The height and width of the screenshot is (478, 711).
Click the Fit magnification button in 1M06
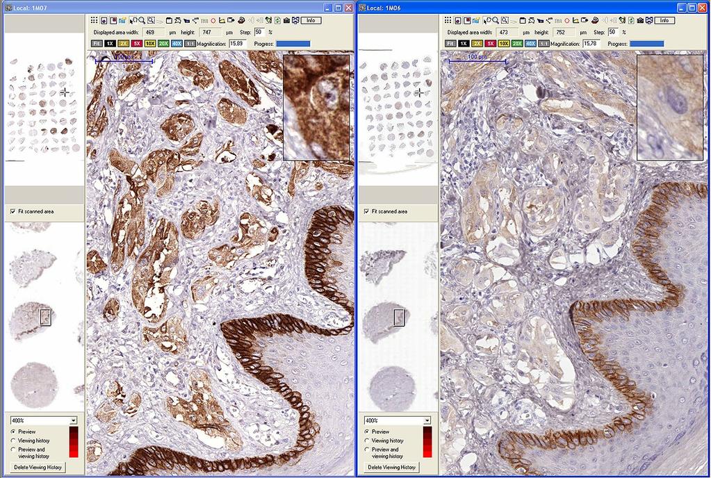click(x=450, y=44)
